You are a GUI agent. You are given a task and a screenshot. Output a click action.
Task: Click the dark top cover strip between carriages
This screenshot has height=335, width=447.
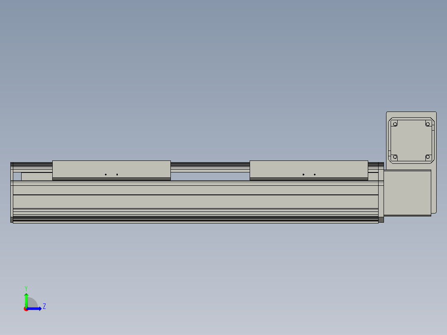(210, 164)
